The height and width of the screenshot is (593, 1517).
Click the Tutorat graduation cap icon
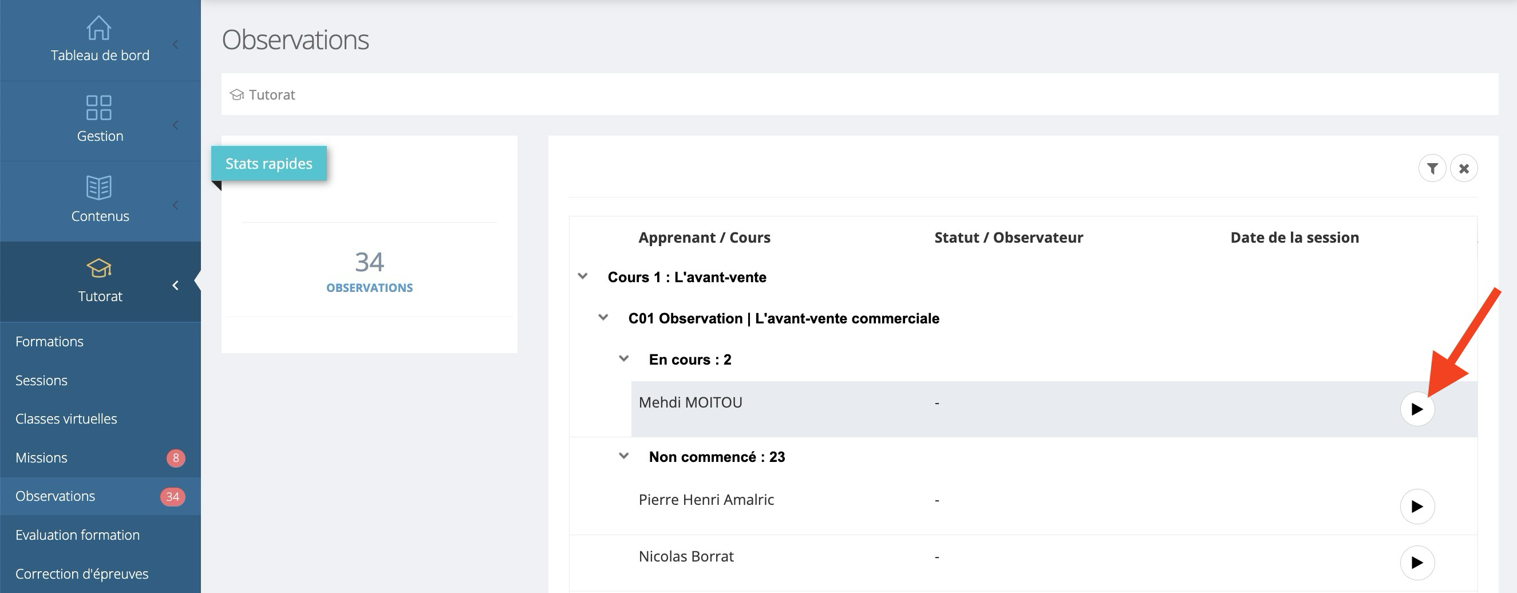(98, 268)
